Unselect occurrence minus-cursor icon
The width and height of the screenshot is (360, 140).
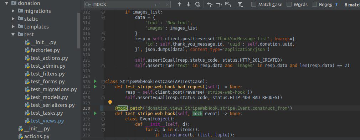pyautogui.click(x=219, y=4)
